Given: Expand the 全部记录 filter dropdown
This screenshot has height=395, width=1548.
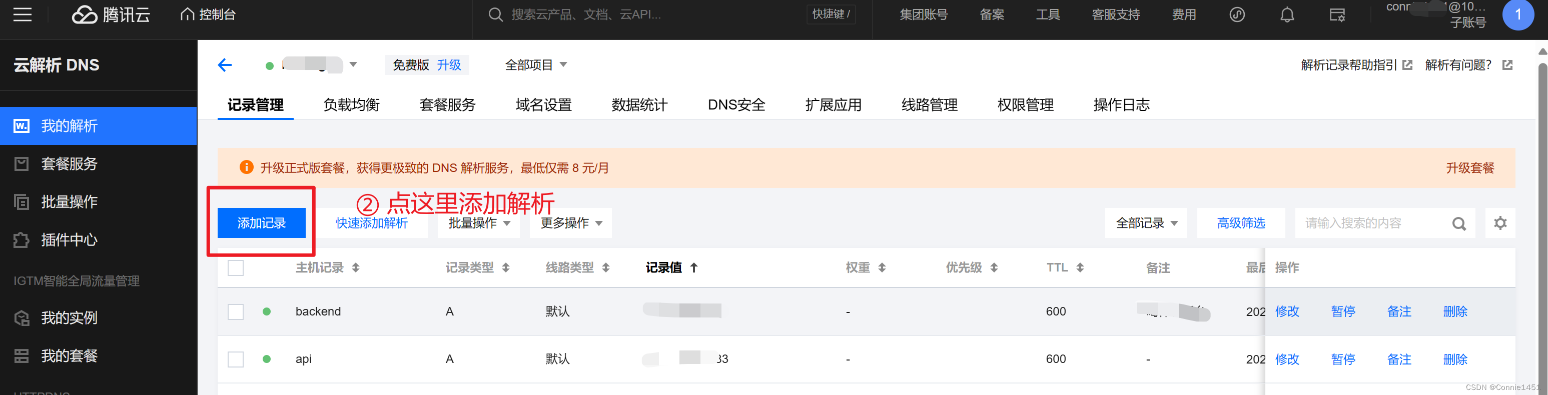Looking at the screenshot, I should click(1146, 223).
